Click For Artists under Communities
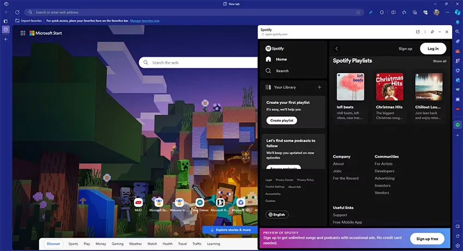 pos(383,164)
